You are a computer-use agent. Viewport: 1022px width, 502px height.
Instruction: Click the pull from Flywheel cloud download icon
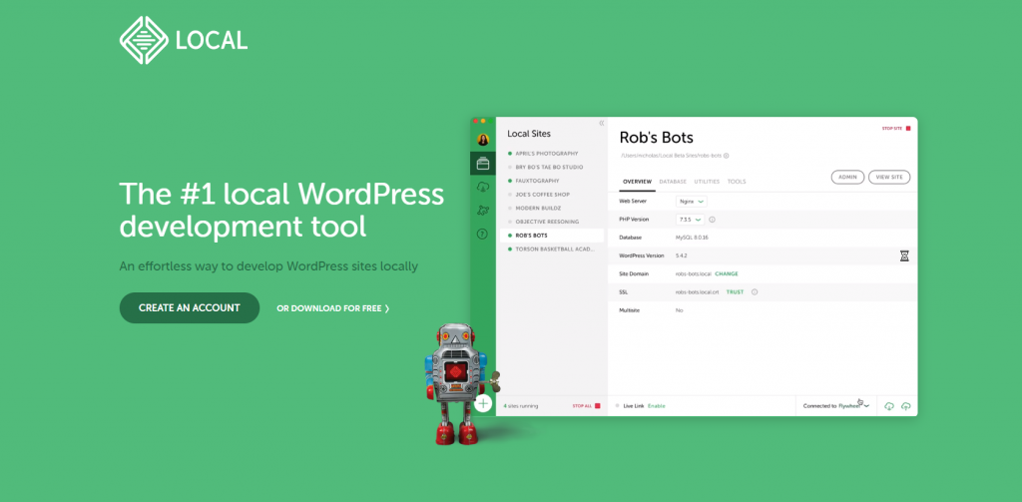pos(889,406)
